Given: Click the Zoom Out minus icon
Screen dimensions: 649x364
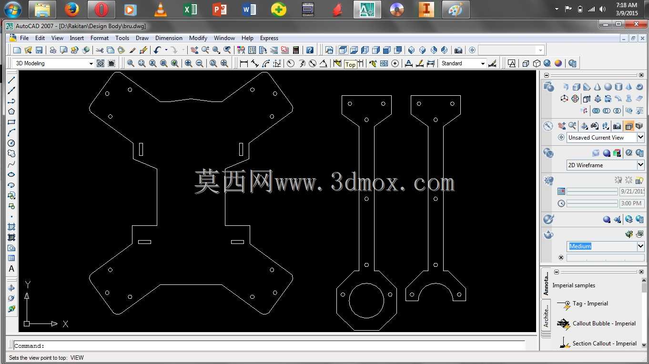Looking at the screenshot, I should [x=200, y=63].
